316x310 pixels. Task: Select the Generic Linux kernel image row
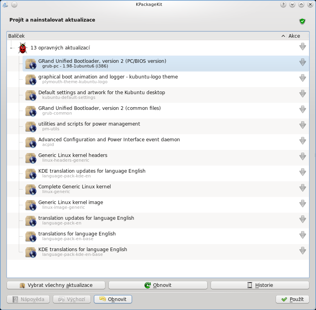[x=166, y=205]
